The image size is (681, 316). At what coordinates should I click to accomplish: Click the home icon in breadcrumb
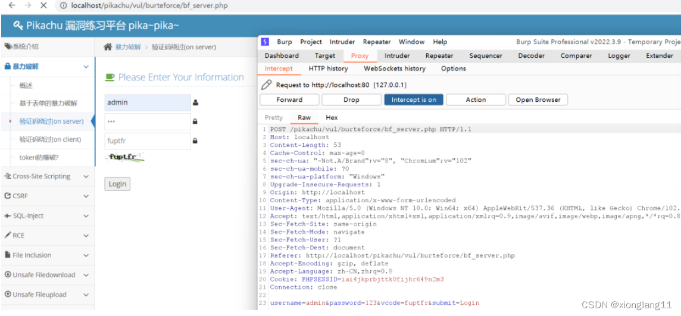click(x=108, y=47)
